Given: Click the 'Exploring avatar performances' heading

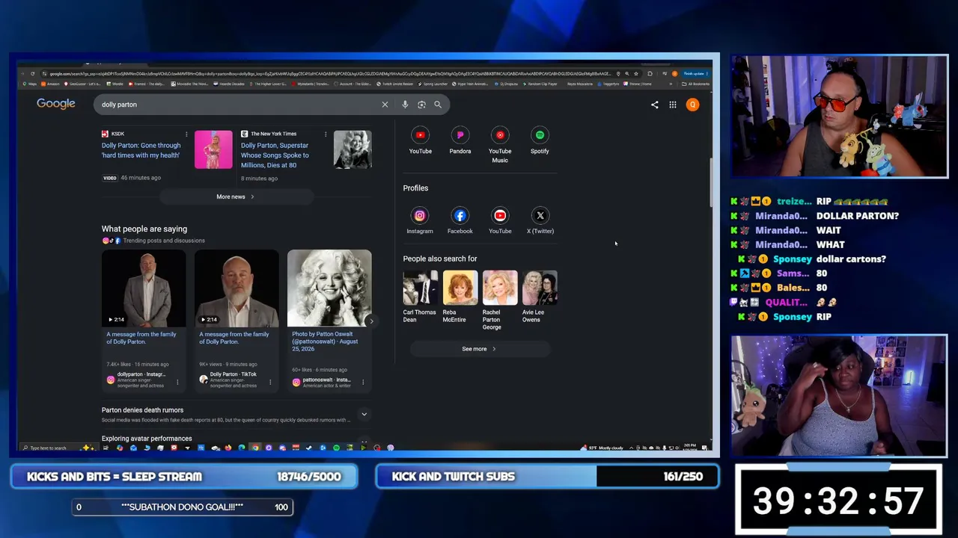Looking at the screenshot, I should click(x=147, y=439).
